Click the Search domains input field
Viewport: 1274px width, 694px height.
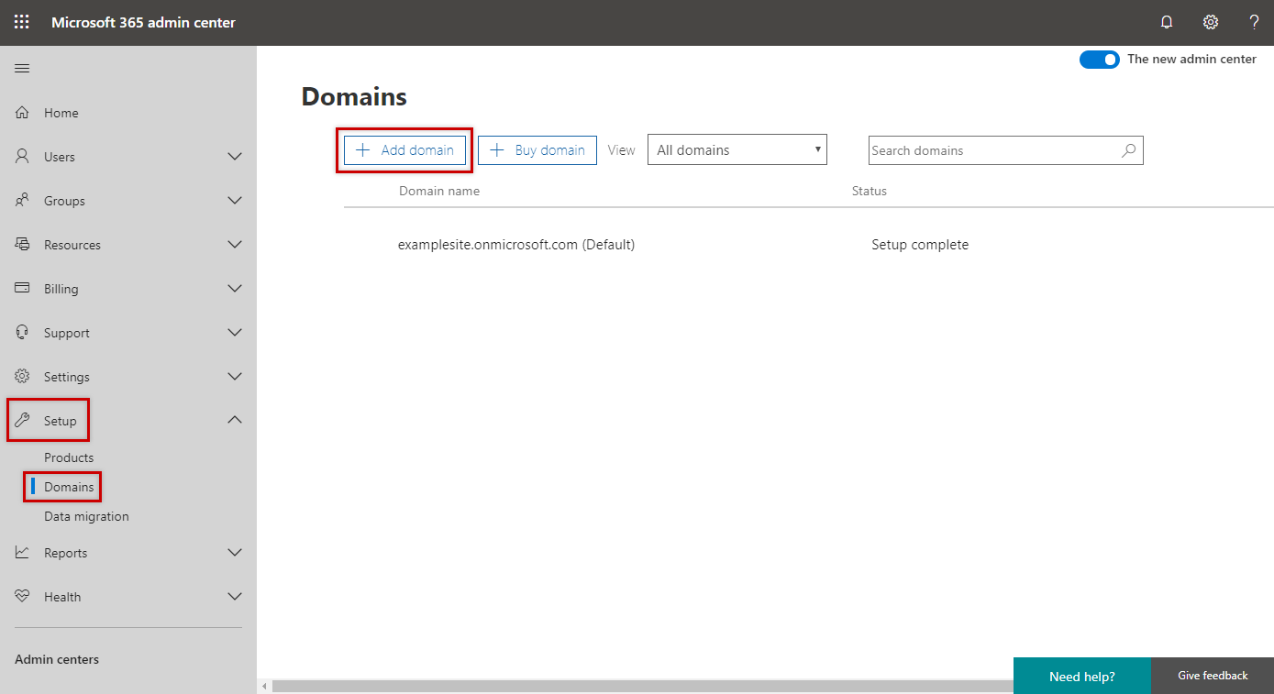point(991,150)
